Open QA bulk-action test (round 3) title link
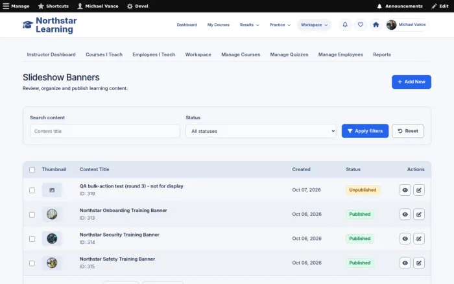 point(132,186)
